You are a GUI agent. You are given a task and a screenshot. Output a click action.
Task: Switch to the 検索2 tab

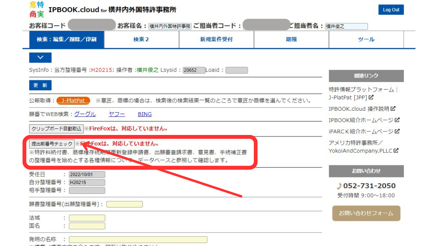coord(141,40)
